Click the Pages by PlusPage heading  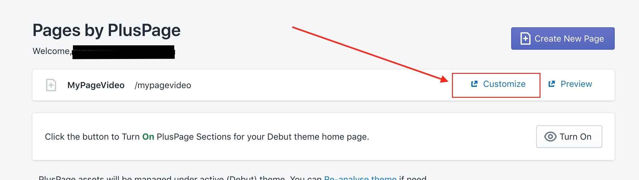(x=106, y=30)
